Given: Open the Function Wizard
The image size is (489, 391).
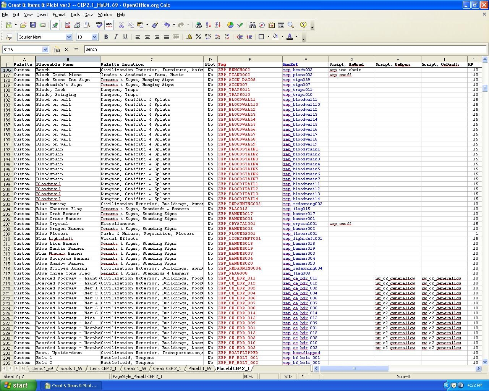Looking at the screenshot, I should tap(57, 50).
